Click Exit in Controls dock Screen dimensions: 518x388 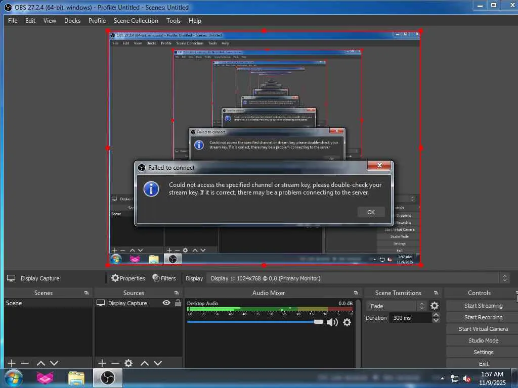pos(483,363)
